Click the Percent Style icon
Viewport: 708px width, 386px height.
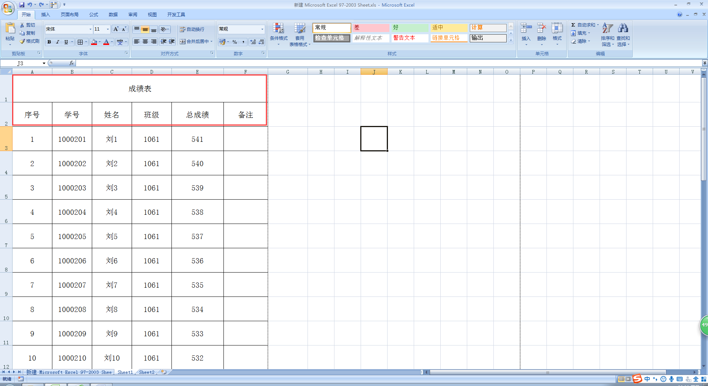[235, 42]
